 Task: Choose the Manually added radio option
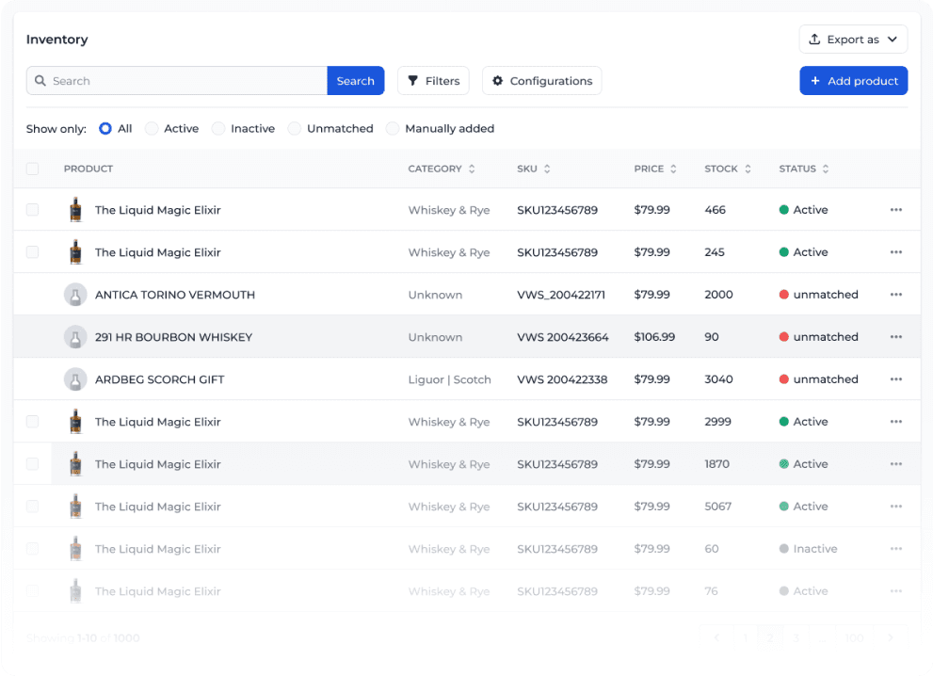393,129
